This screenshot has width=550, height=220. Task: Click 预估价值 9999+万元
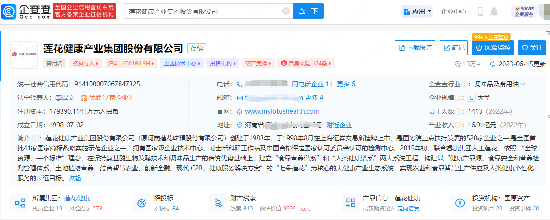pyautogui.click(x=285, y=209)
